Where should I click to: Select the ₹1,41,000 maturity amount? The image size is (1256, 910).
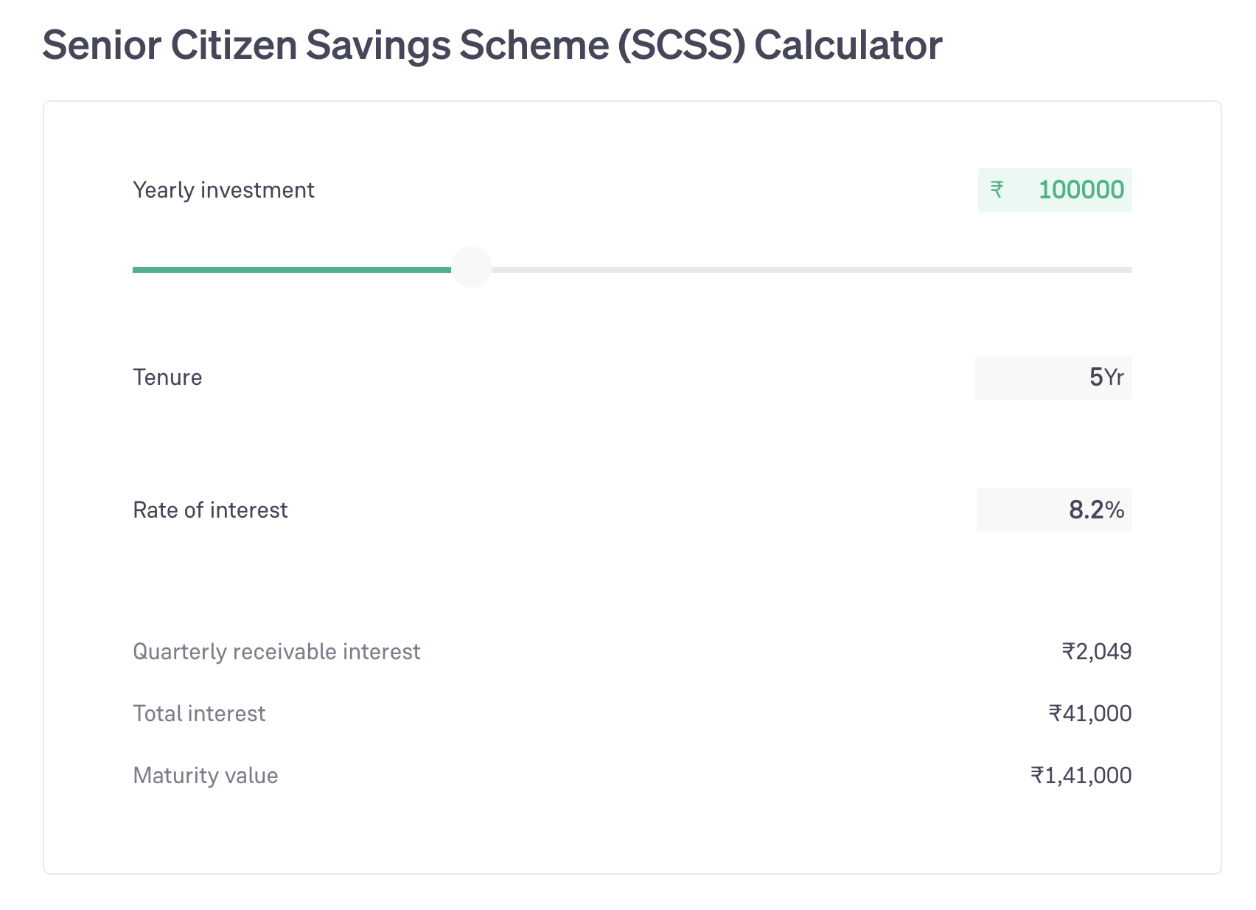[x=1081, y=776]
